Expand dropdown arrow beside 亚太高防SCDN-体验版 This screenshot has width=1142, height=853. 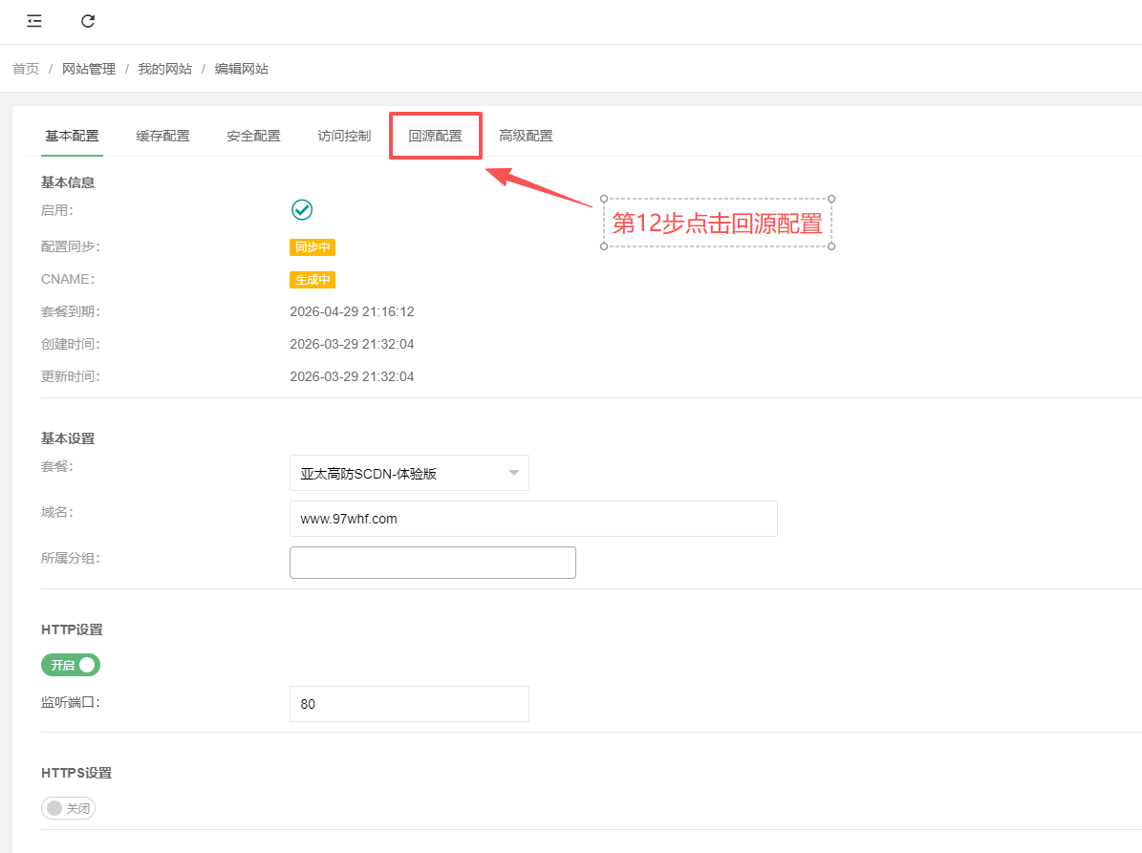pos(513,473)
